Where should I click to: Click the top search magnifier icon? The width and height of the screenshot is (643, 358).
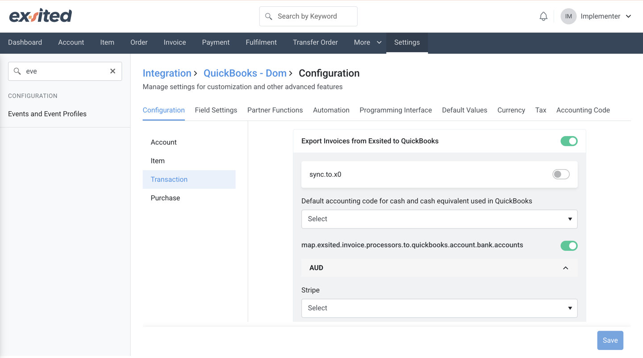pyautogui.click(x=268, y=17)
